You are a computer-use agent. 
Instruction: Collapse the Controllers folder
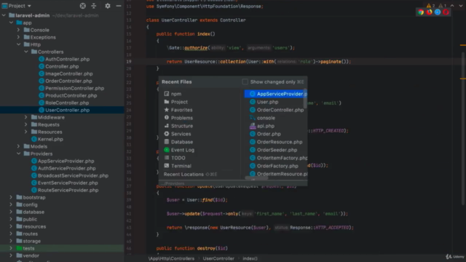[x=26, y=52]
